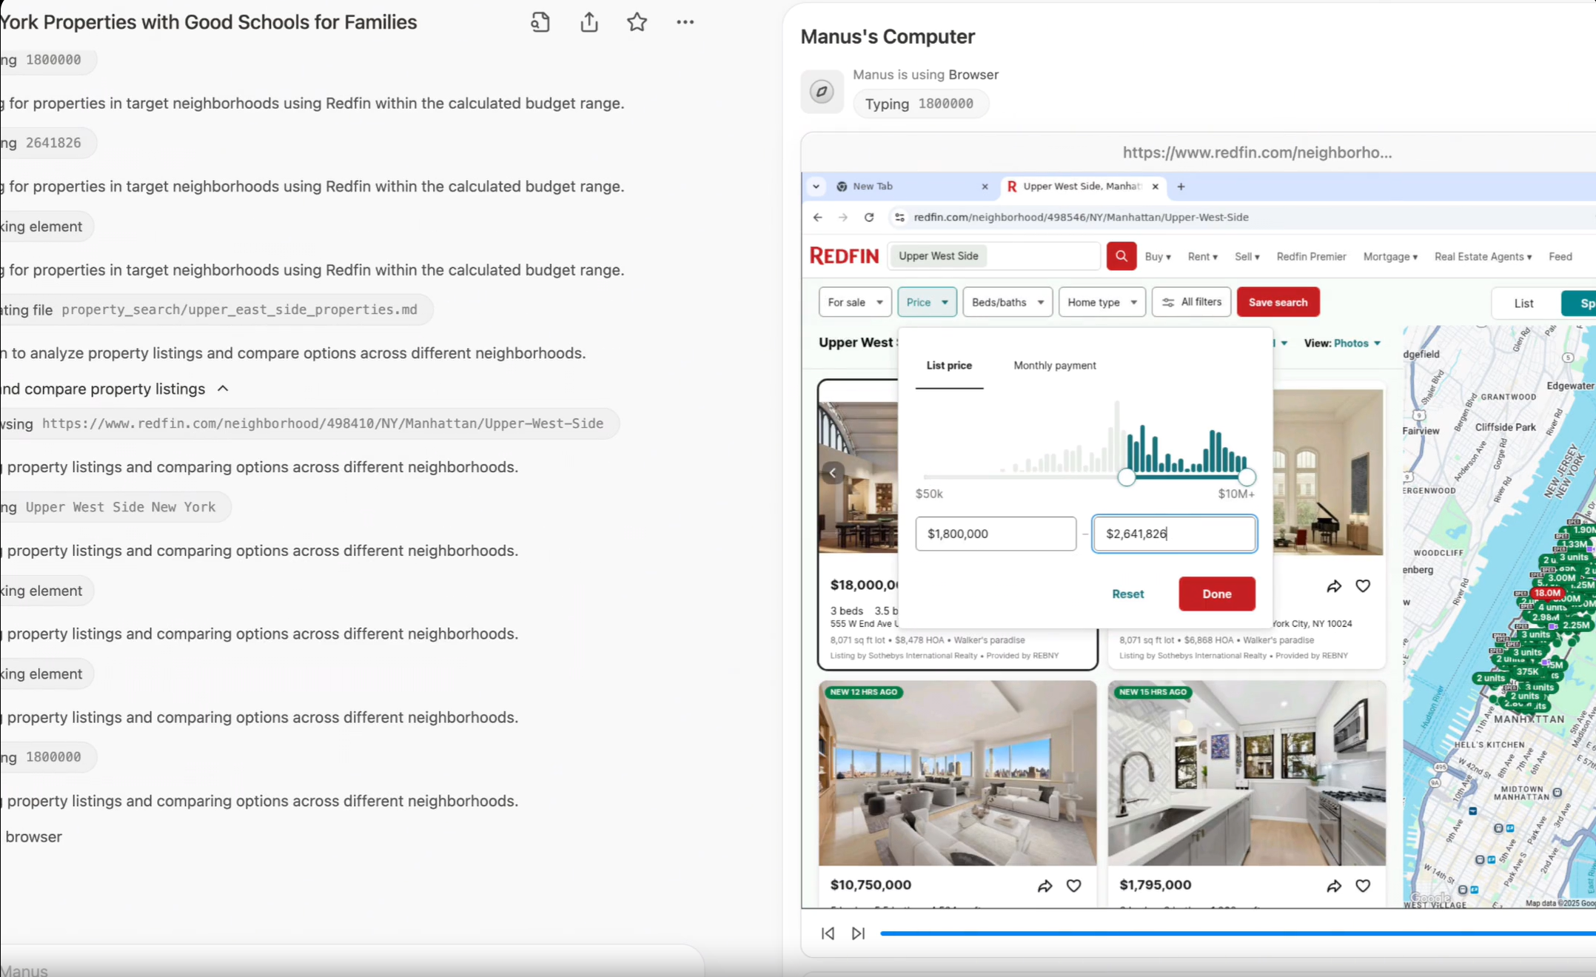This screenshot has width=1596, height=977.
Task: Click share arrow on the grand piano listing
Action: point(1334,586)
